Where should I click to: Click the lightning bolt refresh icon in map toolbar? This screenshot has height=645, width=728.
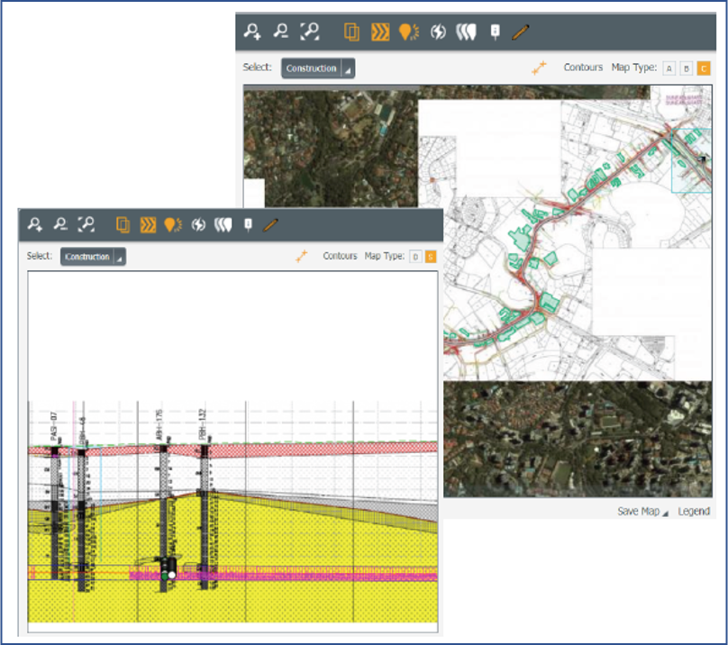point(438,32)
